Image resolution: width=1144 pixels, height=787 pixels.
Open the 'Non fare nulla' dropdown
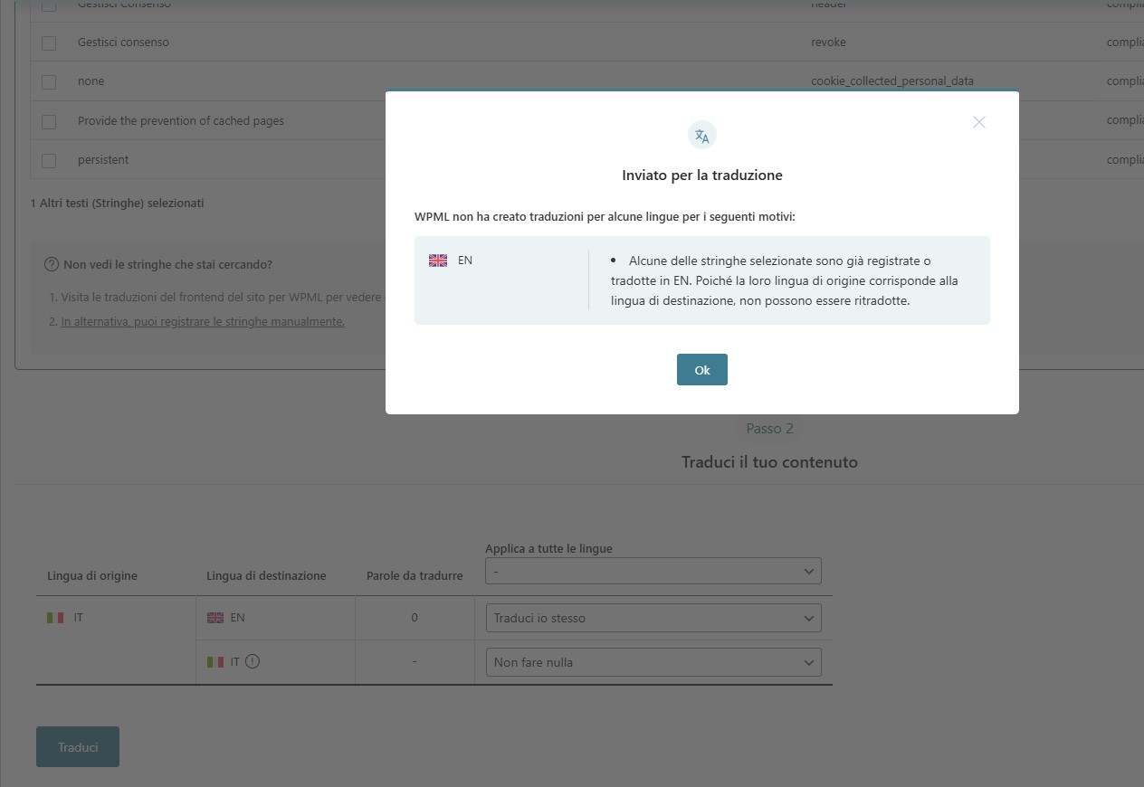(x=653, y=662)
